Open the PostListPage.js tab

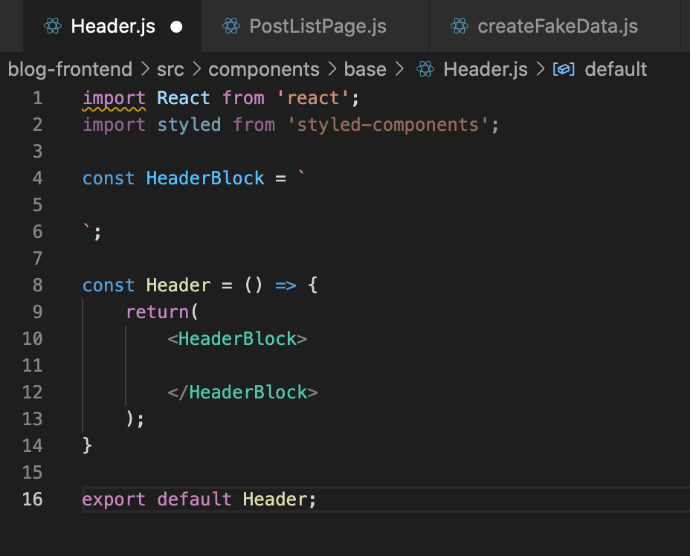[x=315, y=27]
